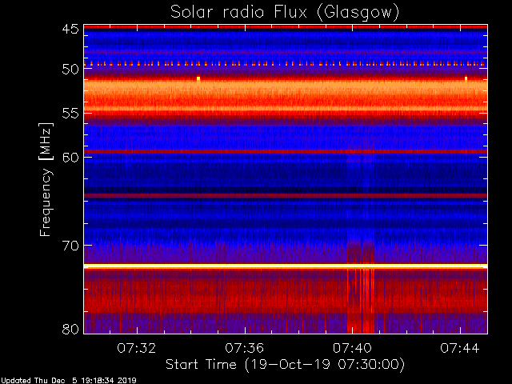512x384 pixels.
Task: Select the 'Frequency [MHz]' axis label
Action: coord(46,179)
